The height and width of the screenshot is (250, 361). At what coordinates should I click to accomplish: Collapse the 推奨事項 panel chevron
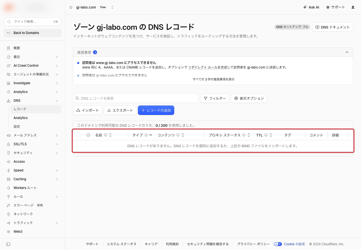[347, 52]
